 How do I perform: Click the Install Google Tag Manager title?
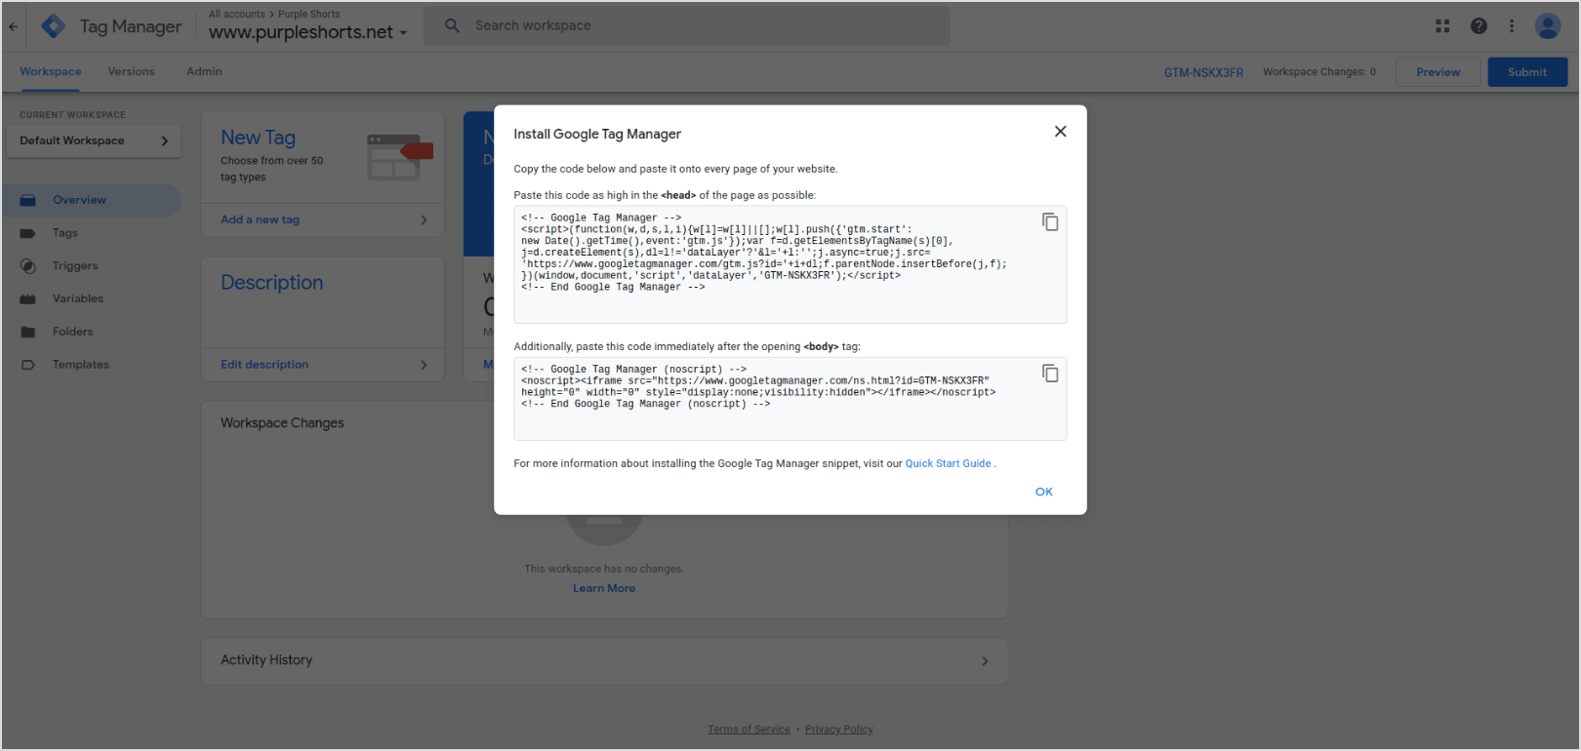[597, 134]
